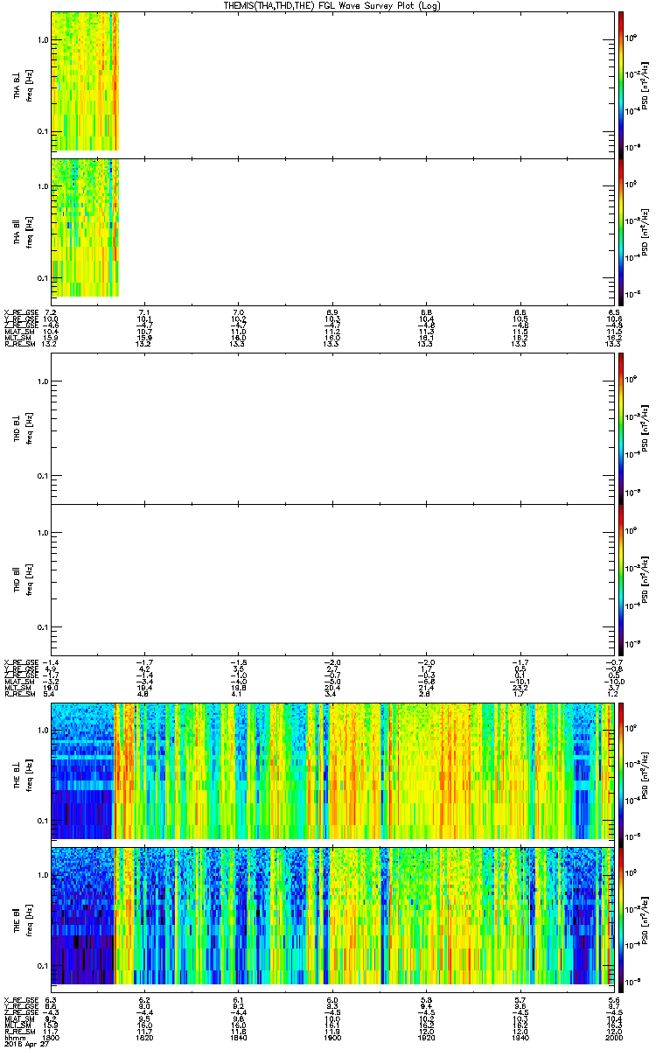Click the 1940 time tick label
The height and width of the screenshot is (1050, 656).
pos(520,1037)
